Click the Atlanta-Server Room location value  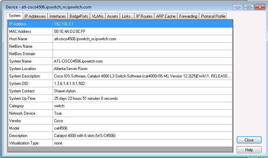point(143,69)
